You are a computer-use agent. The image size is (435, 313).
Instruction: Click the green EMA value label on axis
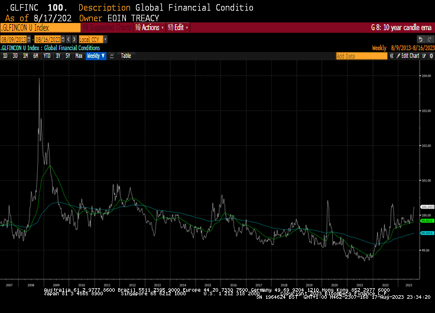tap(427, 221)
